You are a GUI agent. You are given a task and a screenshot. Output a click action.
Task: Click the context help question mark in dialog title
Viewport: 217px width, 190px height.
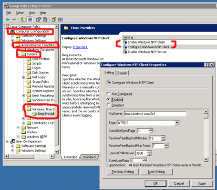tap(206, 65)
